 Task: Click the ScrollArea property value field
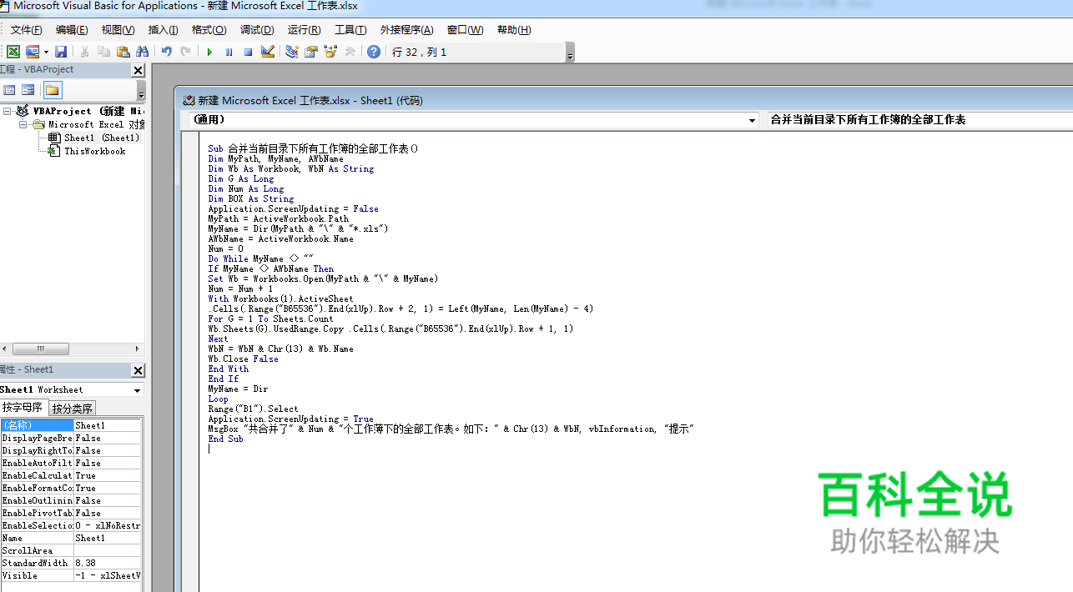(x=108, y=550)
